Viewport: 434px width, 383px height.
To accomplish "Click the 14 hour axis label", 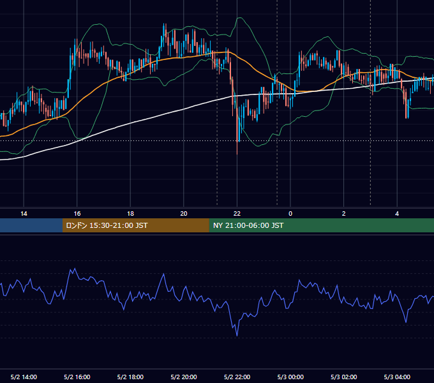I will pos(24,214).
